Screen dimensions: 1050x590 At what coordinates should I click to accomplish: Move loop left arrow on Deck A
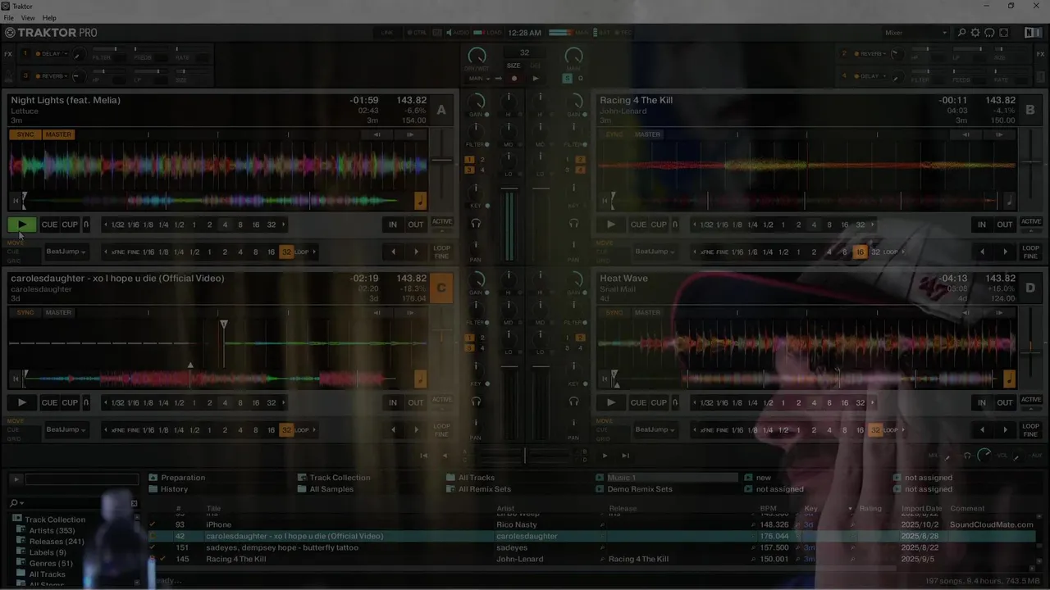(393, 252)
